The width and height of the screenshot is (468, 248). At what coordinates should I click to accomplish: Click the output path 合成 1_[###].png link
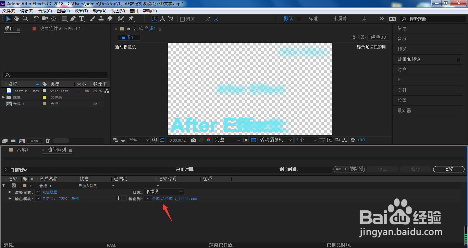tap(175, 198)
